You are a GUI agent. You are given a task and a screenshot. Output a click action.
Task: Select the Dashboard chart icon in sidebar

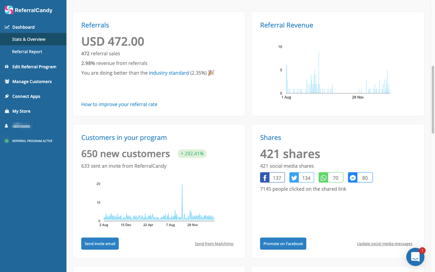pyautogui.click(x=7, y=27)
